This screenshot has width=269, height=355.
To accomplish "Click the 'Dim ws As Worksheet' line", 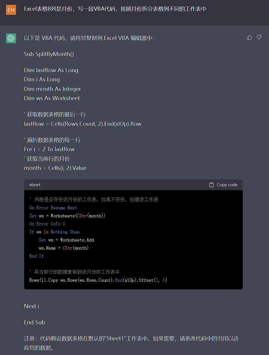I will 52,98.
